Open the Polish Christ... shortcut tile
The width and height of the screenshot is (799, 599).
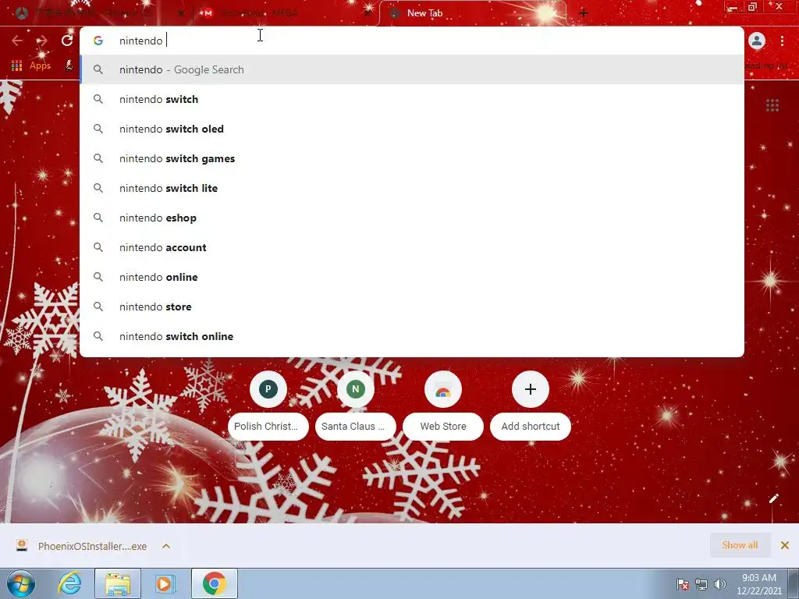[x=268, y=406]
